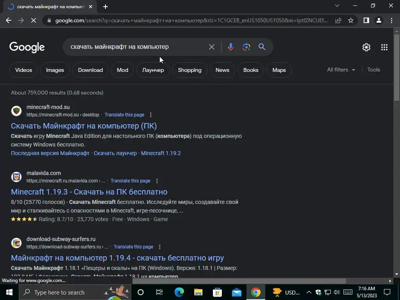
Task: Select the Download filter chip
Action: (x=90, y=70)
